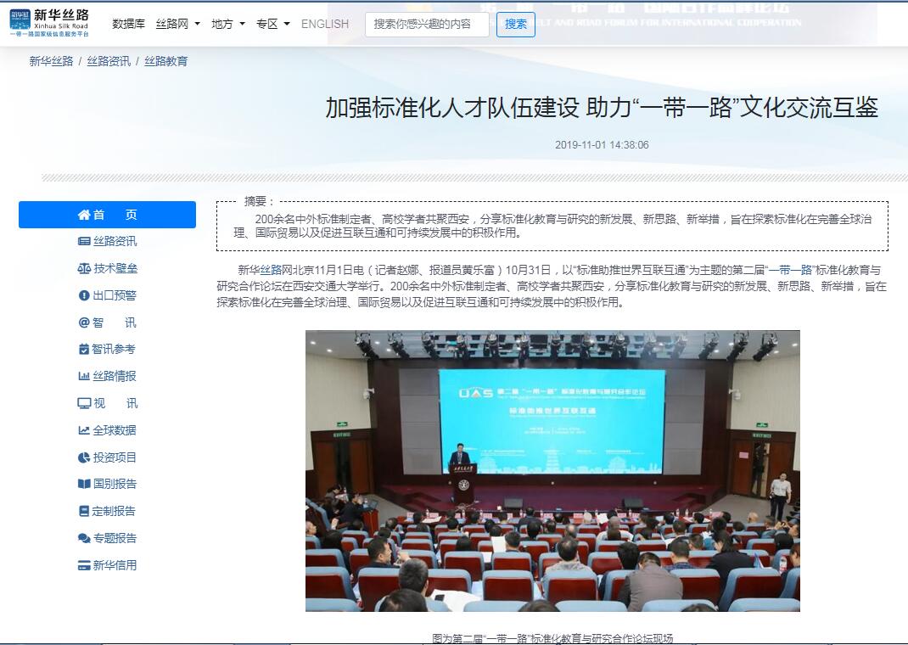Click the 视讯 monitor icon
The image size is (908, 645).
[84, 403]
